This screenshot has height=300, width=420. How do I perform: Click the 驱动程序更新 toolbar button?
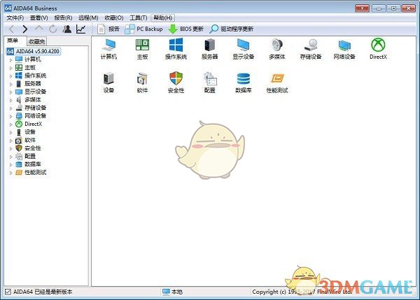(232, 29)
